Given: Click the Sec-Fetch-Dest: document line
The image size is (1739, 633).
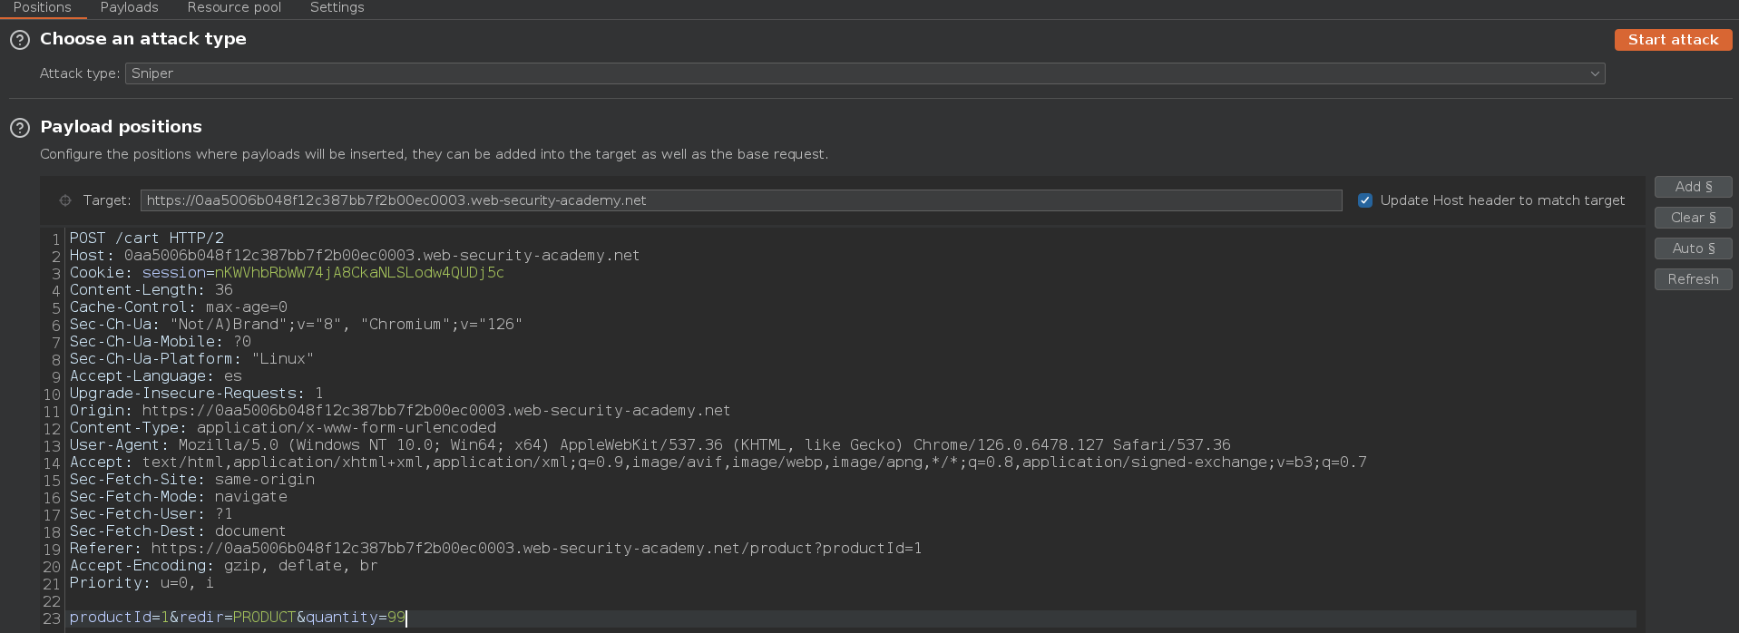Looking at the screenshot, I should coord(178,531).
